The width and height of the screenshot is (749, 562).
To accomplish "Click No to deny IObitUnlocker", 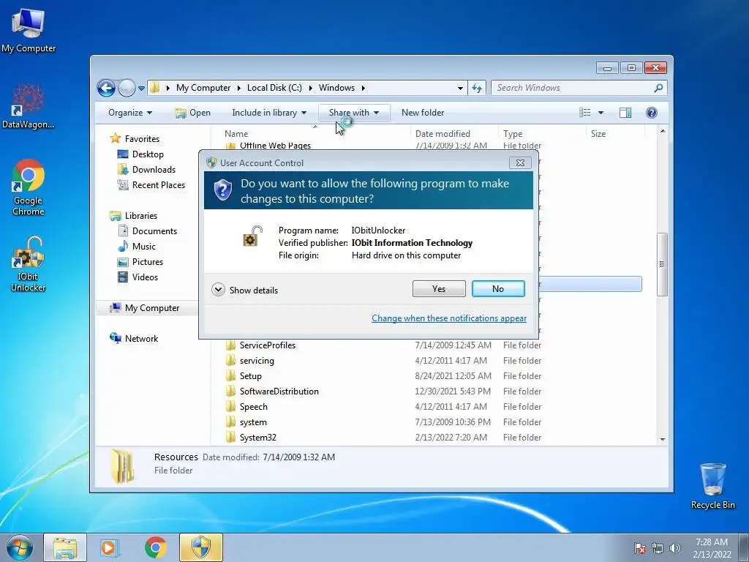I will click(x=498, y=288).
